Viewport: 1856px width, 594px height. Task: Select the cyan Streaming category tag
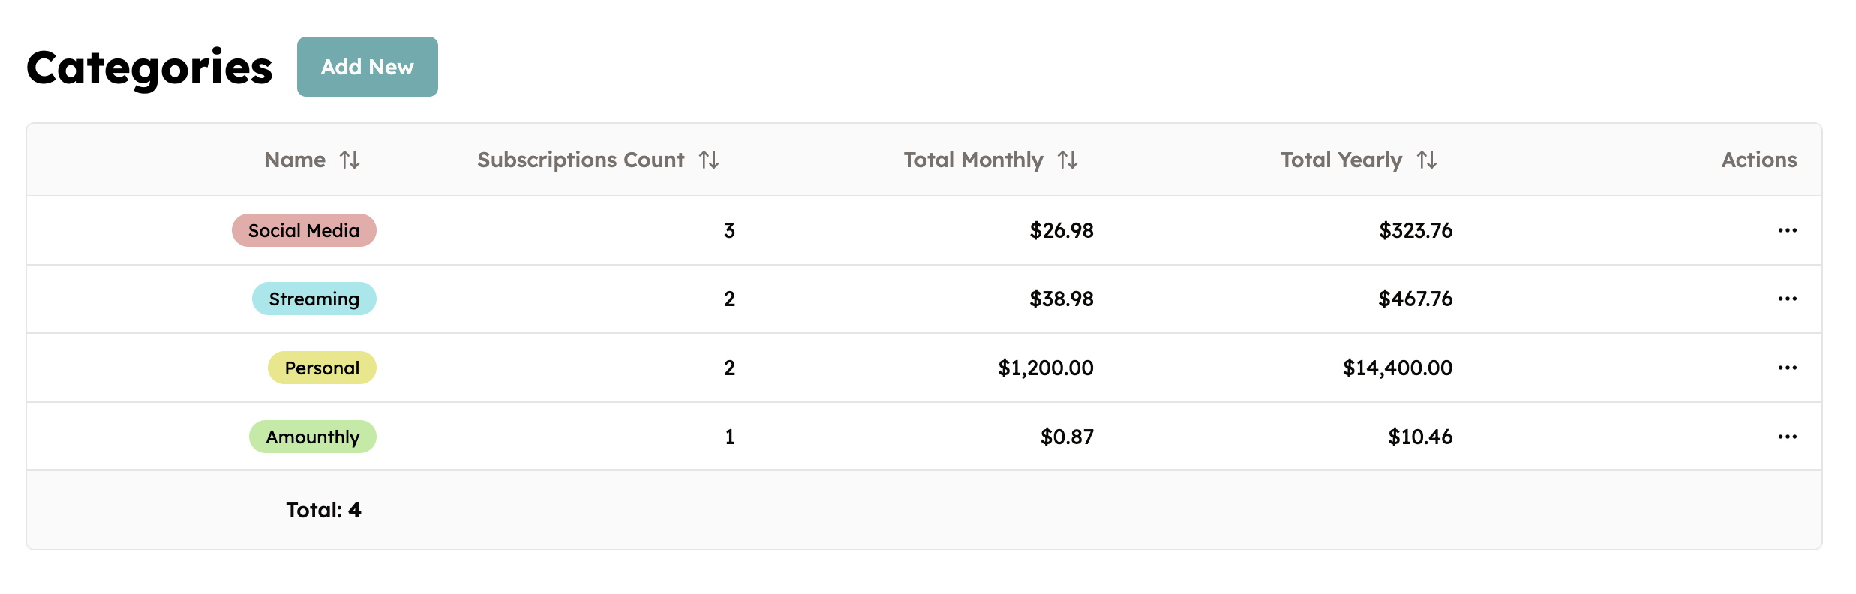(314, 298)
